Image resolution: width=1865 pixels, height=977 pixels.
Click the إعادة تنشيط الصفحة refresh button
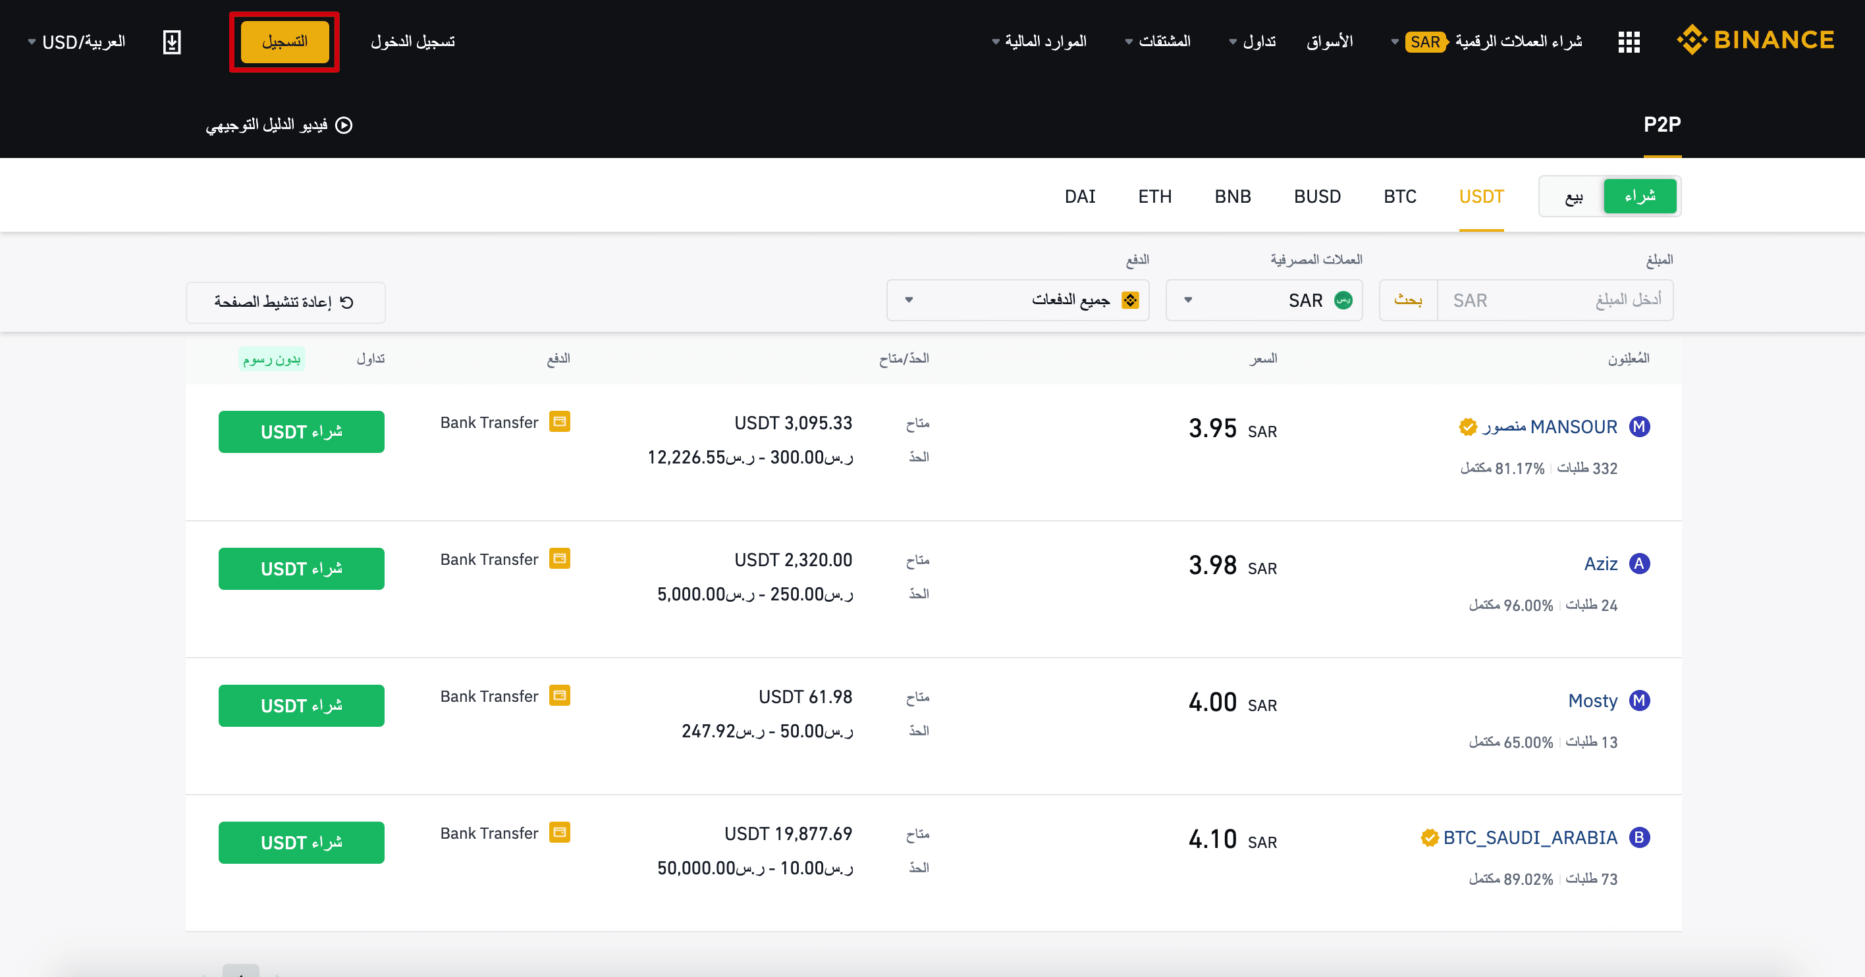pos(285,302)
